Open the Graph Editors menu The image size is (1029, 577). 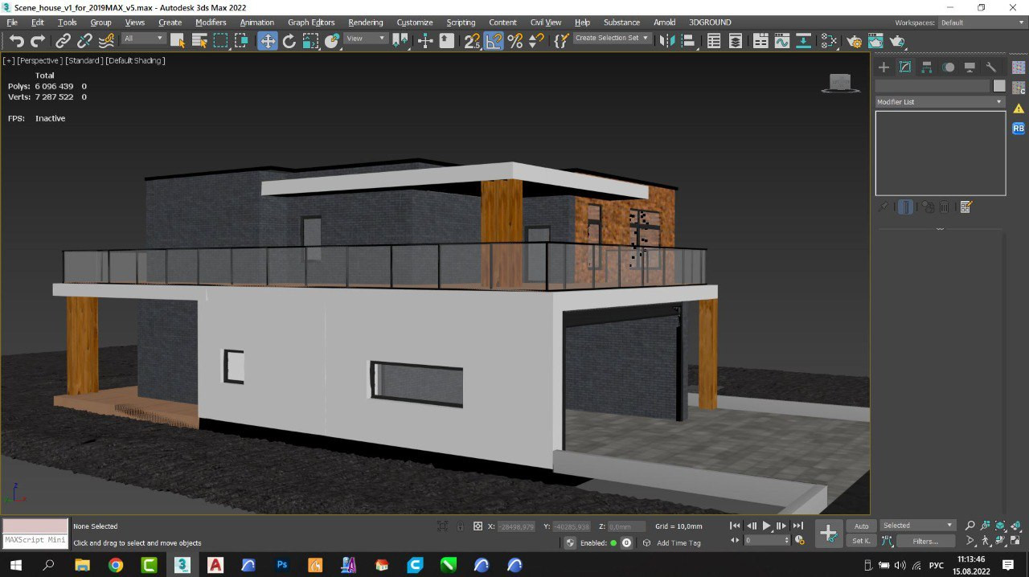[x=311, y=23]
